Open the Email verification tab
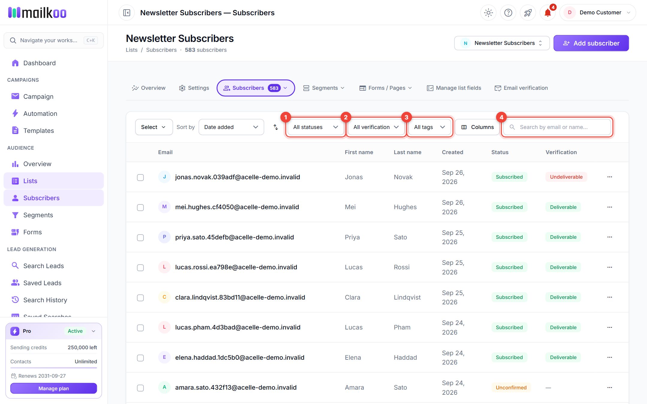The image size is (647, 404). pos(521,88)
